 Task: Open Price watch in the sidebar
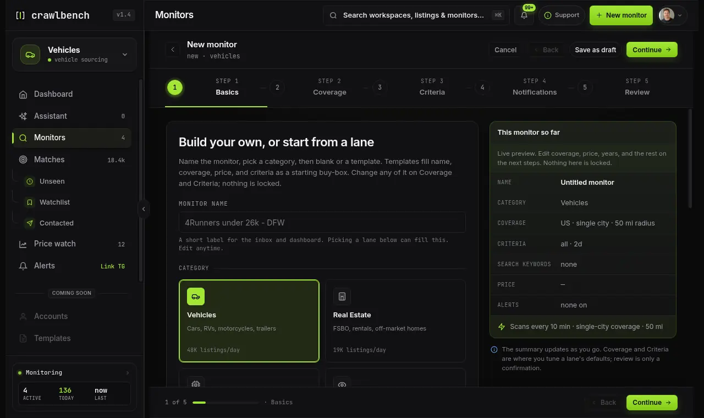click(x=71, y=244)
